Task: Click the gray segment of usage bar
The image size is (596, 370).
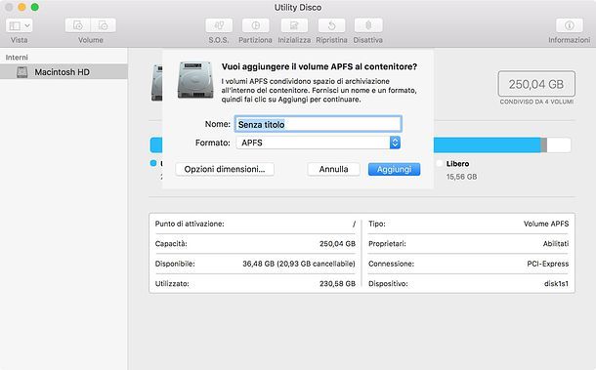Action: 544,145
